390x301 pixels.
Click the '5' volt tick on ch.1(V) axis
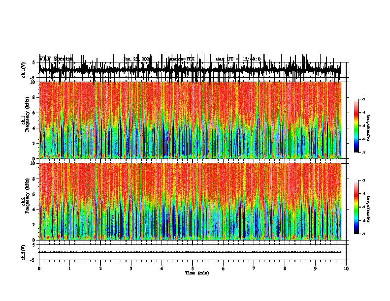(33, 62)
